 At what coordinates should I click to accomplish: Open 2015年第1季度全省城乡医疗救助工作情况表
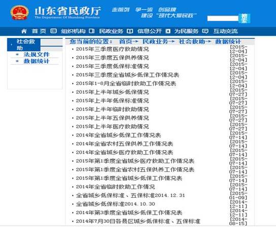tap(135, 161)
